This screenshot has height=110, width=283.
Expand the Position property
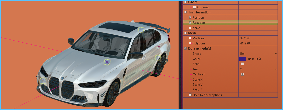click(190, 18)
